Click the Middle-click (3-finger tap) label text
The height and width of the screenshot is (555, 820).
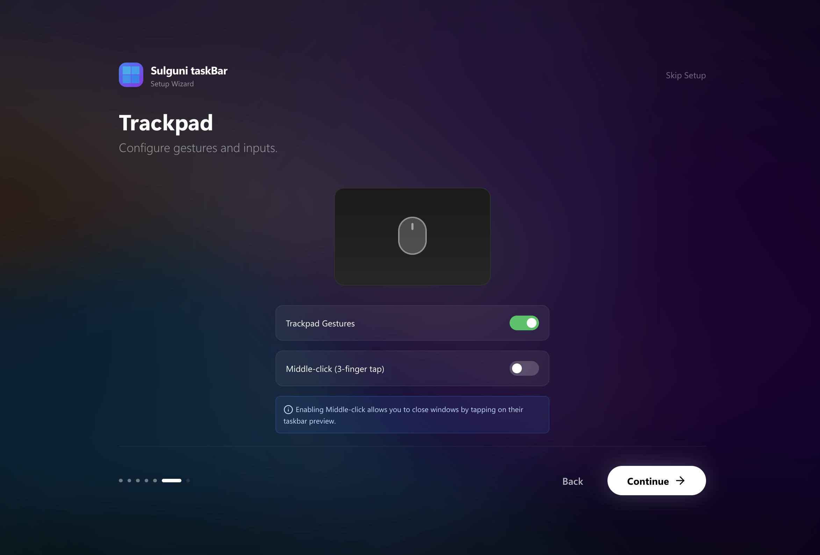point(335,369)
